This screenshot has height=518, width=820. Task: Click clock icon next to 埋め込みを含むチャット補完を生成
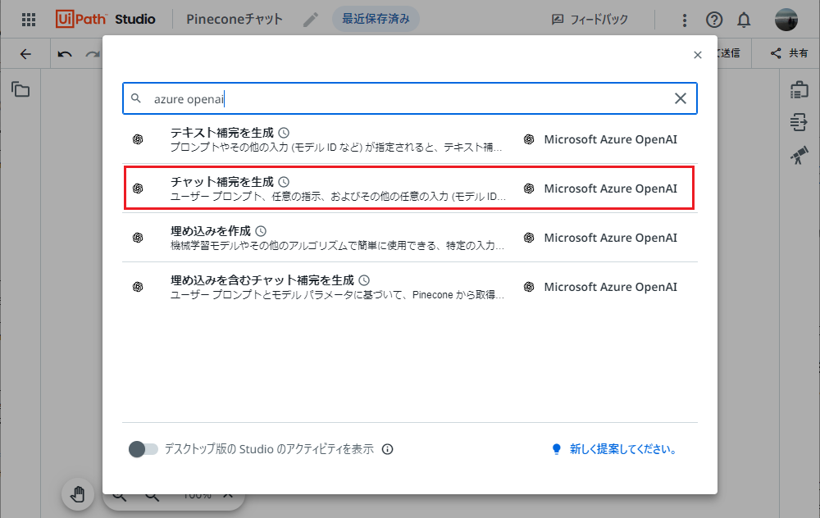coord(364,280)
